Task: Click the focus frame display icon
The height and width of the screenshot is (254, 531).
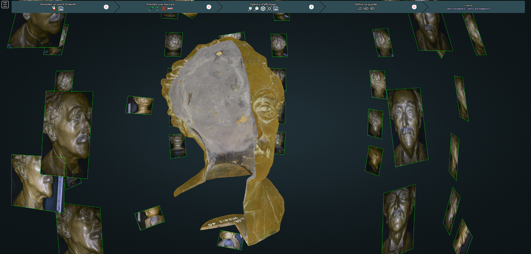Action: click(269, 9)
